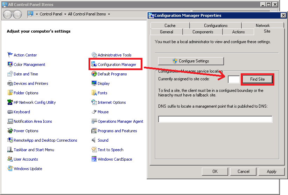Switch to the Network tab

[263, 25]
